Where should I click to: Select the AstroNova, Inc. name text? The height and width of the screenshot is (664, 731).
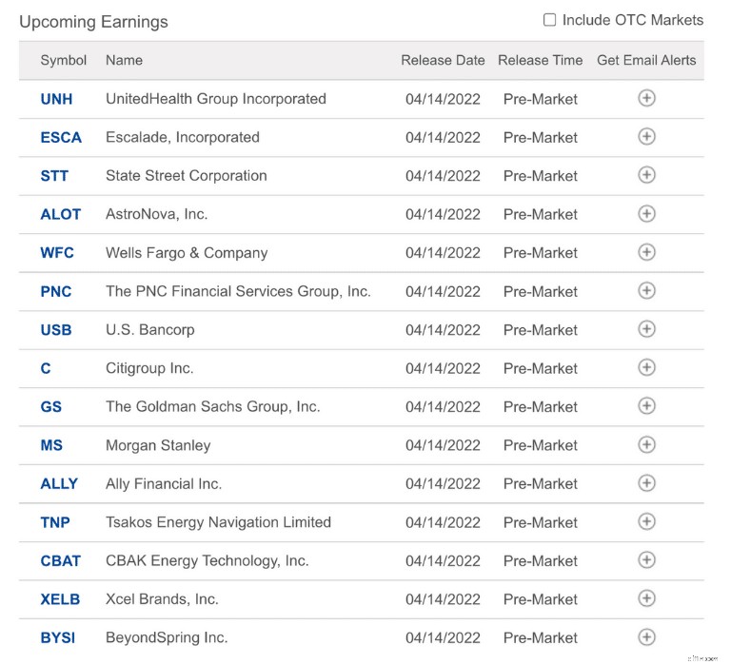point(157,214)
